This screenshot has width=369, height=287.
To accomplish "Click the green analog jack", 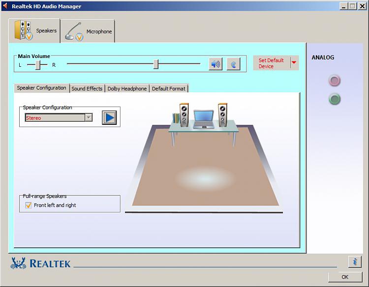I will click(334, 99).
